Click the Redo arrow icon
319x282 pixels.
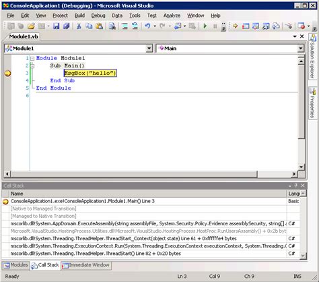(x=162, y=26)
